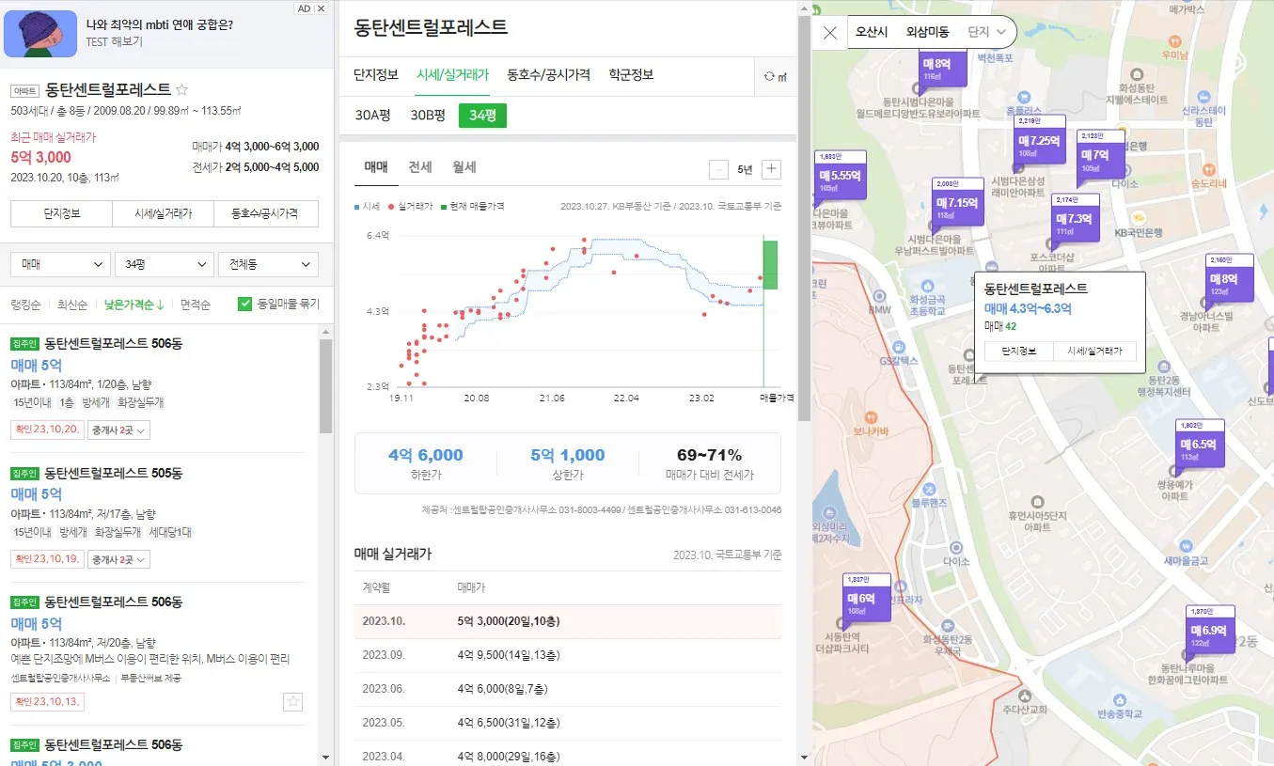1274x766 pixels.
Task: Open the 506동 매매 5억 1/20층 listing
Action: point(157,386)
